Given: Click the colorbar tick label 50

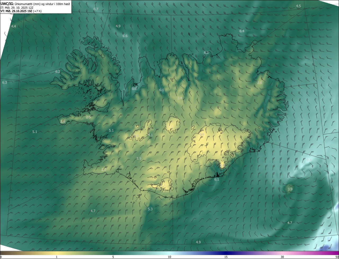Looking at the screenshot, I should point(337,257).
